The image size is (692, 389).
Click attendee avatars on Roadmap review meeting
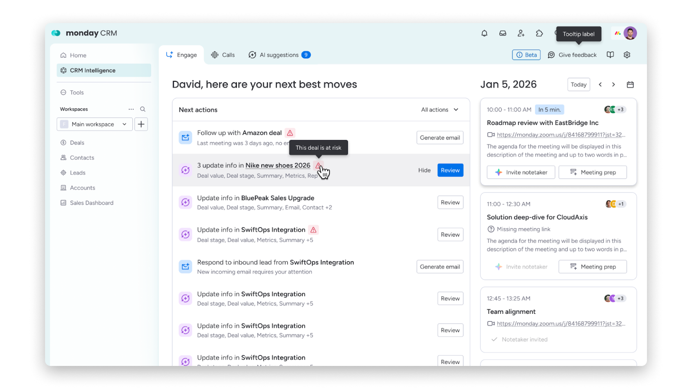click(615, 109)
